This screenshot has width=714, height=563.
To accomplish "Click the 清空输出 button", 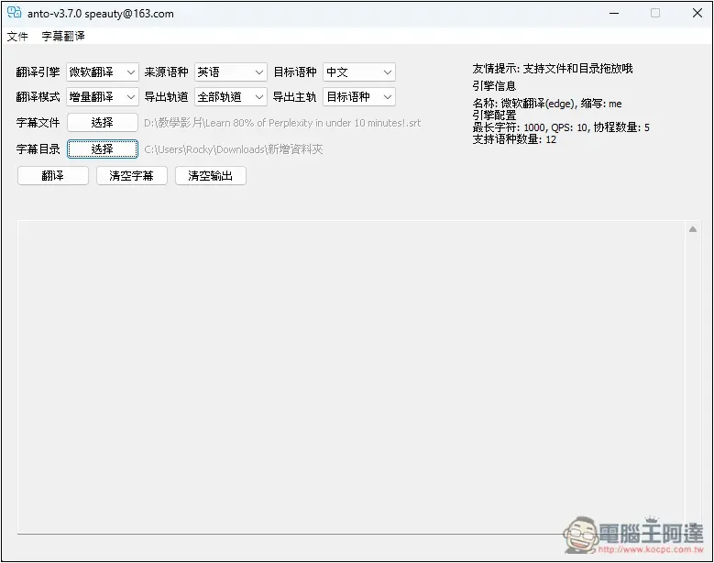I will pos(210,176).
